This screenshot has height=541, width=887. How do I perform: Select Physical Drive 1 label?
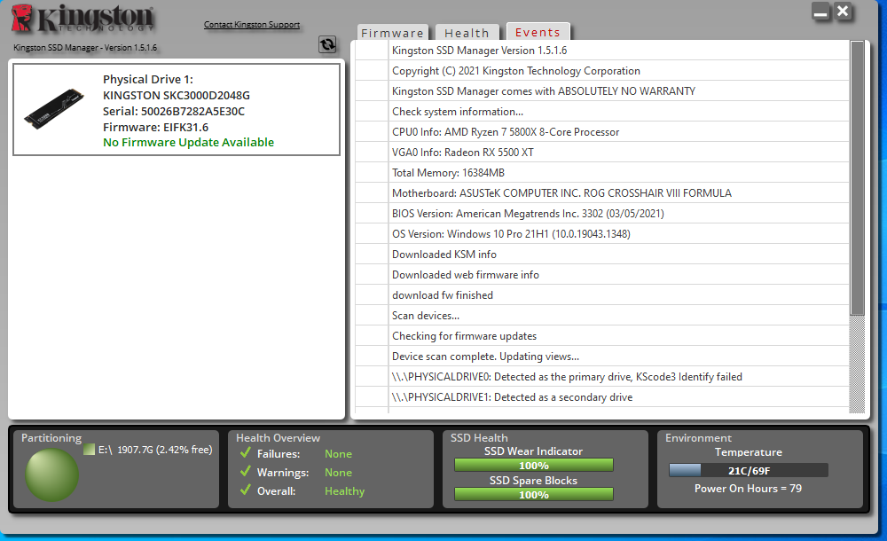pyautogui.click(x=147, y=79)
